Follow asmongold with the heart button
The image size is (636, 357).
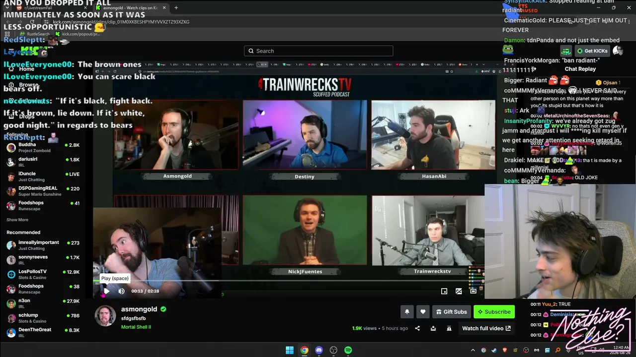tap(423, 312)
